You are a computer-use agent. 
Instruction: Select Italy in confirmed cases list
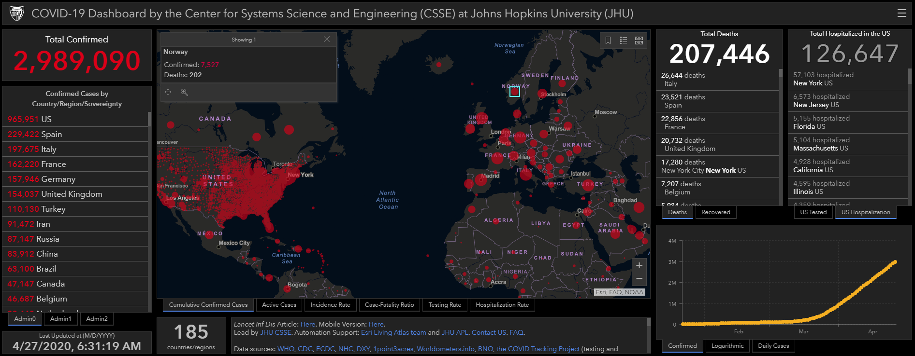tap(75, 149)
